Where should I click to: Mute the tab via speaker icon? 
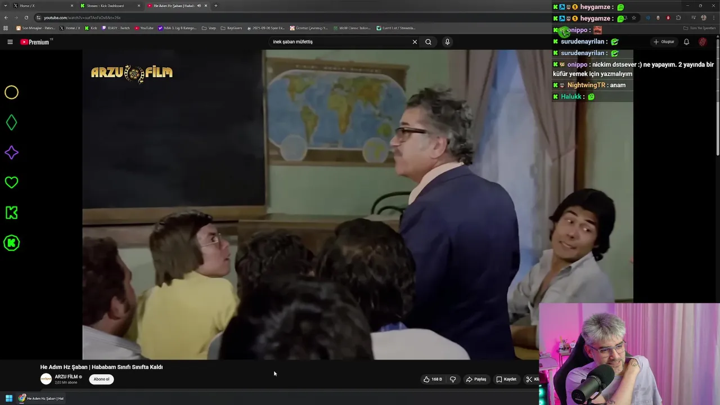tap(199, 6)
